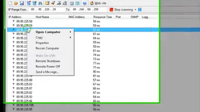Click question mark icon of 89.95.225.88 row
The image size is (200, 112).
click(x=13, y=80)
